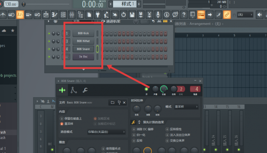Open the green waveform sample tab of 808 Snare
Viewport: 267px width, 153px height.
click(62, 90)
